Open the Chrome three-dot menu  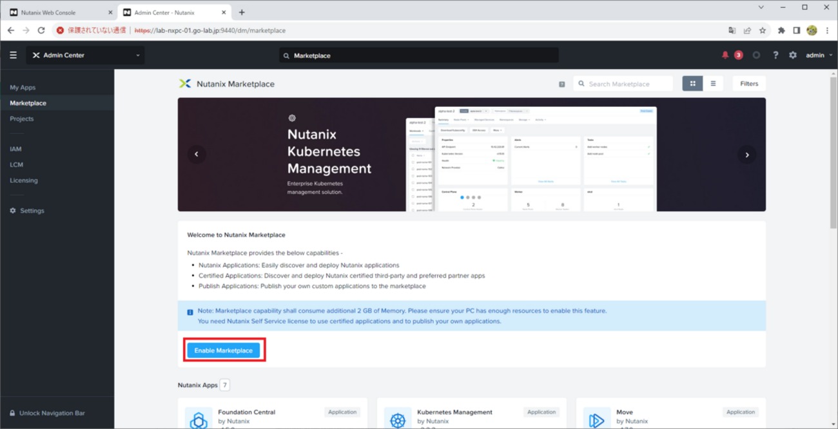click(827, 30)
